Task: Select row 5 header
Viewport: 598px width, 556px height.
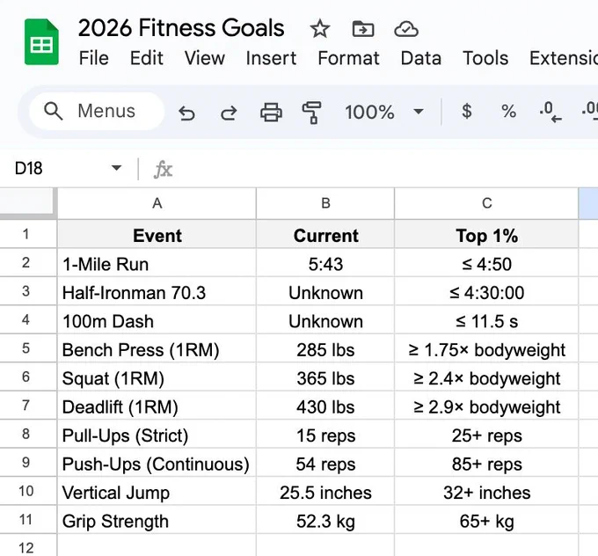Action: point(27,348)
